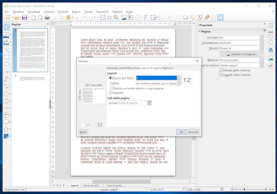Open the sidebar Gallery panel icon
Screen dimensions: 277x194
click(271, 58)
